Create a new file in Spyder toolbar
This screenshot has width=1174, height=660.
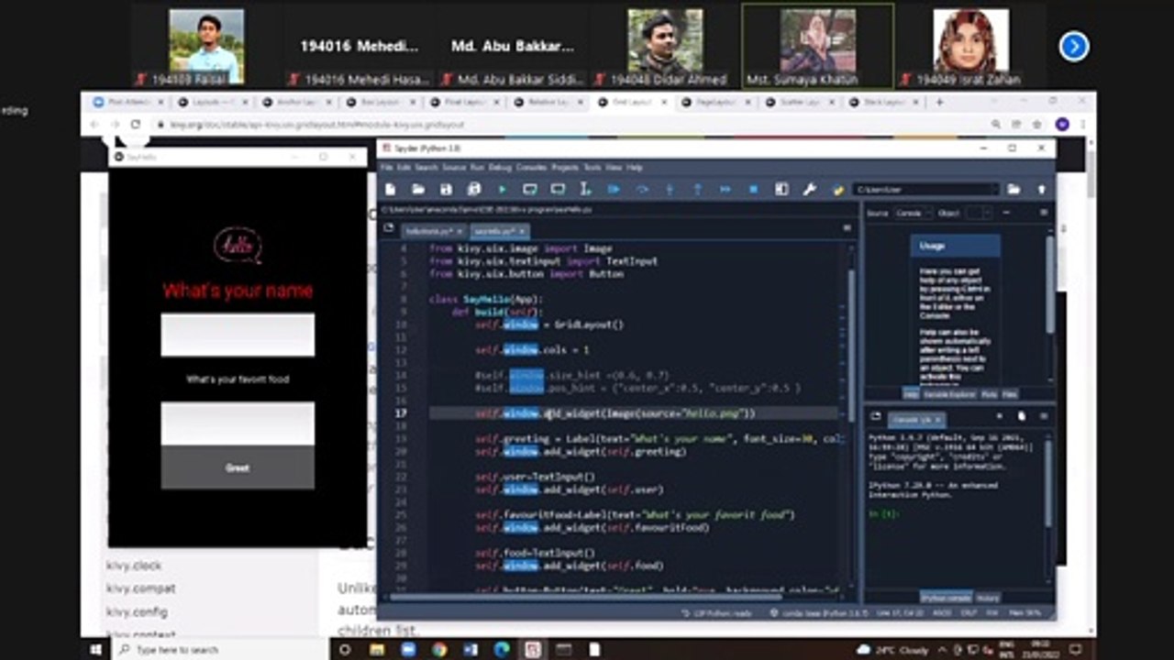point(390,189)
